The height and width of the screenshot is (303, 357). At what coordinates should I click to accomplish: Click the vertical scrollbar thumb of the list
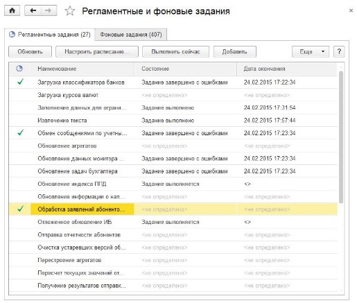(x=341, y=137)
